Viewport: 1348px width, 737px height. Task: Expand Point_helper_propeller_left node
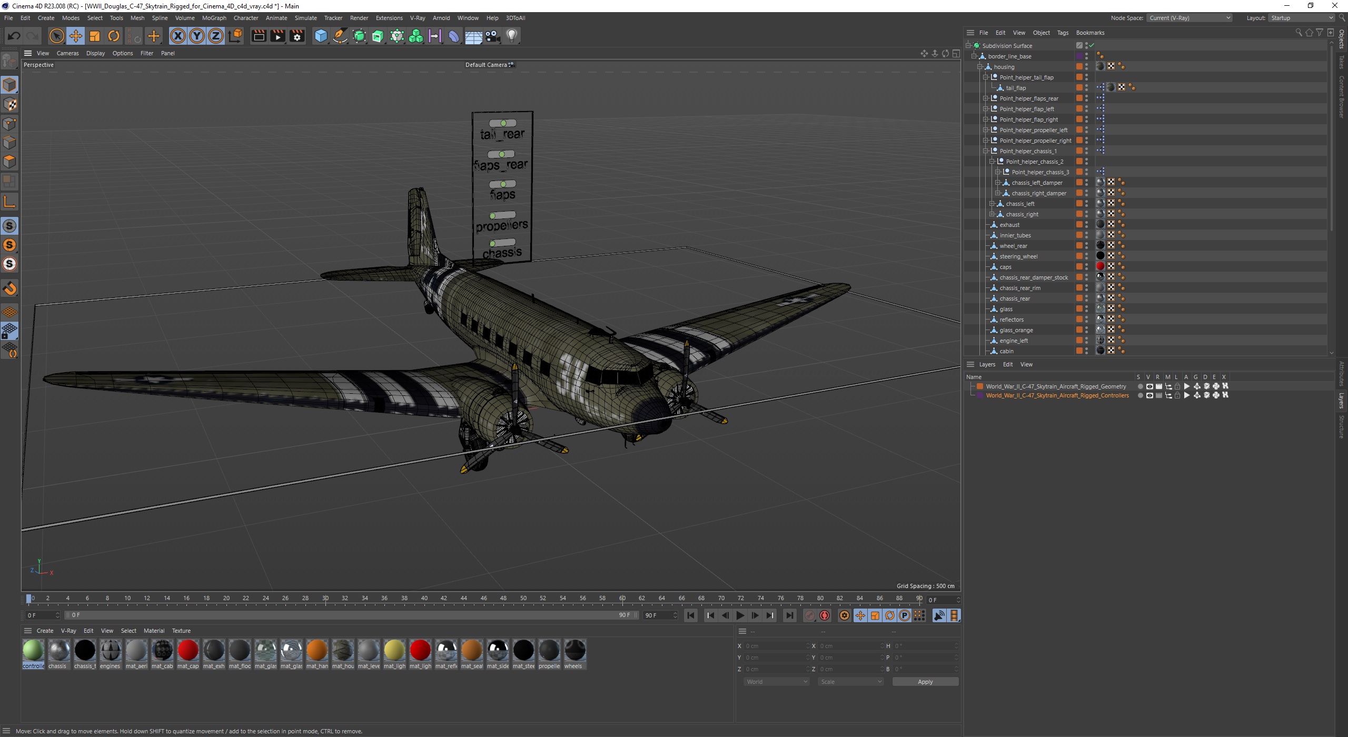986,130
